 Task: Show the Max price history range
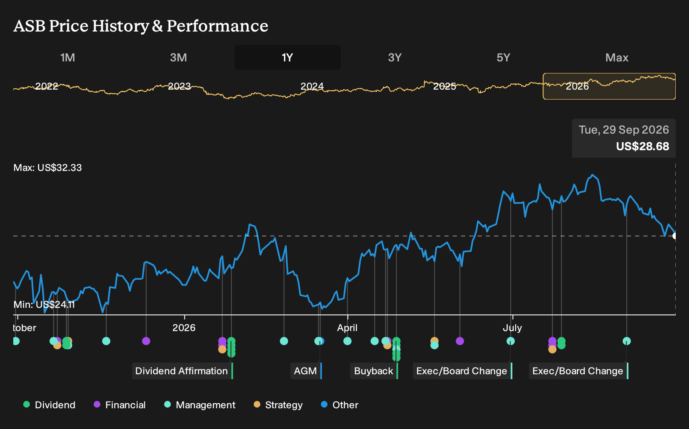[x=617, y=57]
